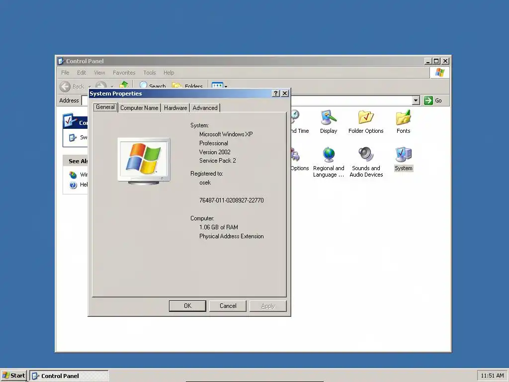Click the Service Pack 2 text
The height and width of the screenshot is (382, 509).
218,161
